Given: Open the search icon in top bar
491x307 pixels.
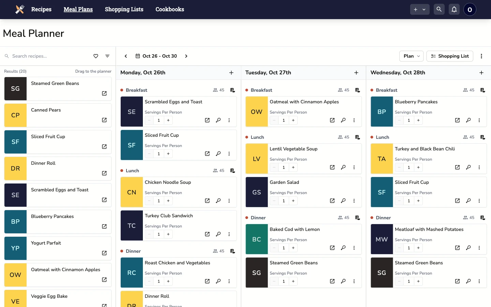Looking at the screenshot, I should [439, 10].
